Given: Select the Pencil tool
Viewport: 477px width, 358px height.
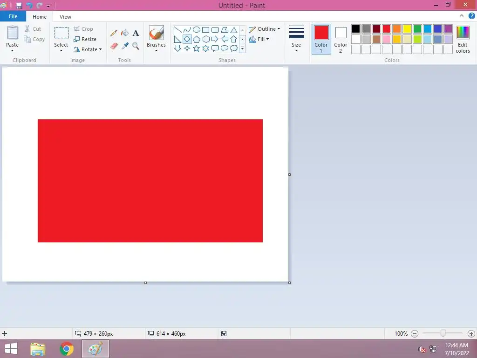Looking at the screenshot, I should click(114, 33).
